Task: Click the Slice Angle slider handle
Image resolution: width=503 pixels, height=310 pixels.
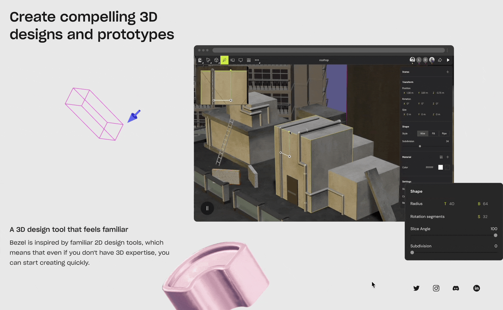Action: click(x=495, y=235)
